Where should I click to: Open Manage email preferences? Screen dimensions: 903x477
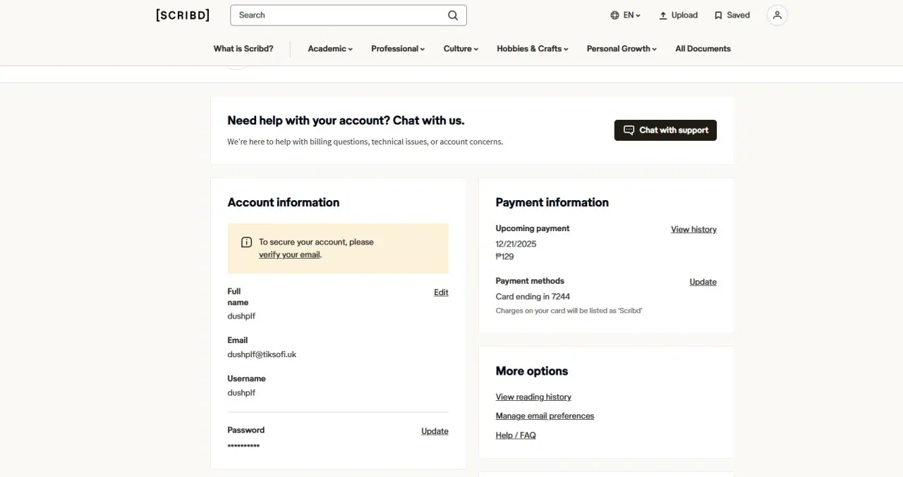coord(545,416)
